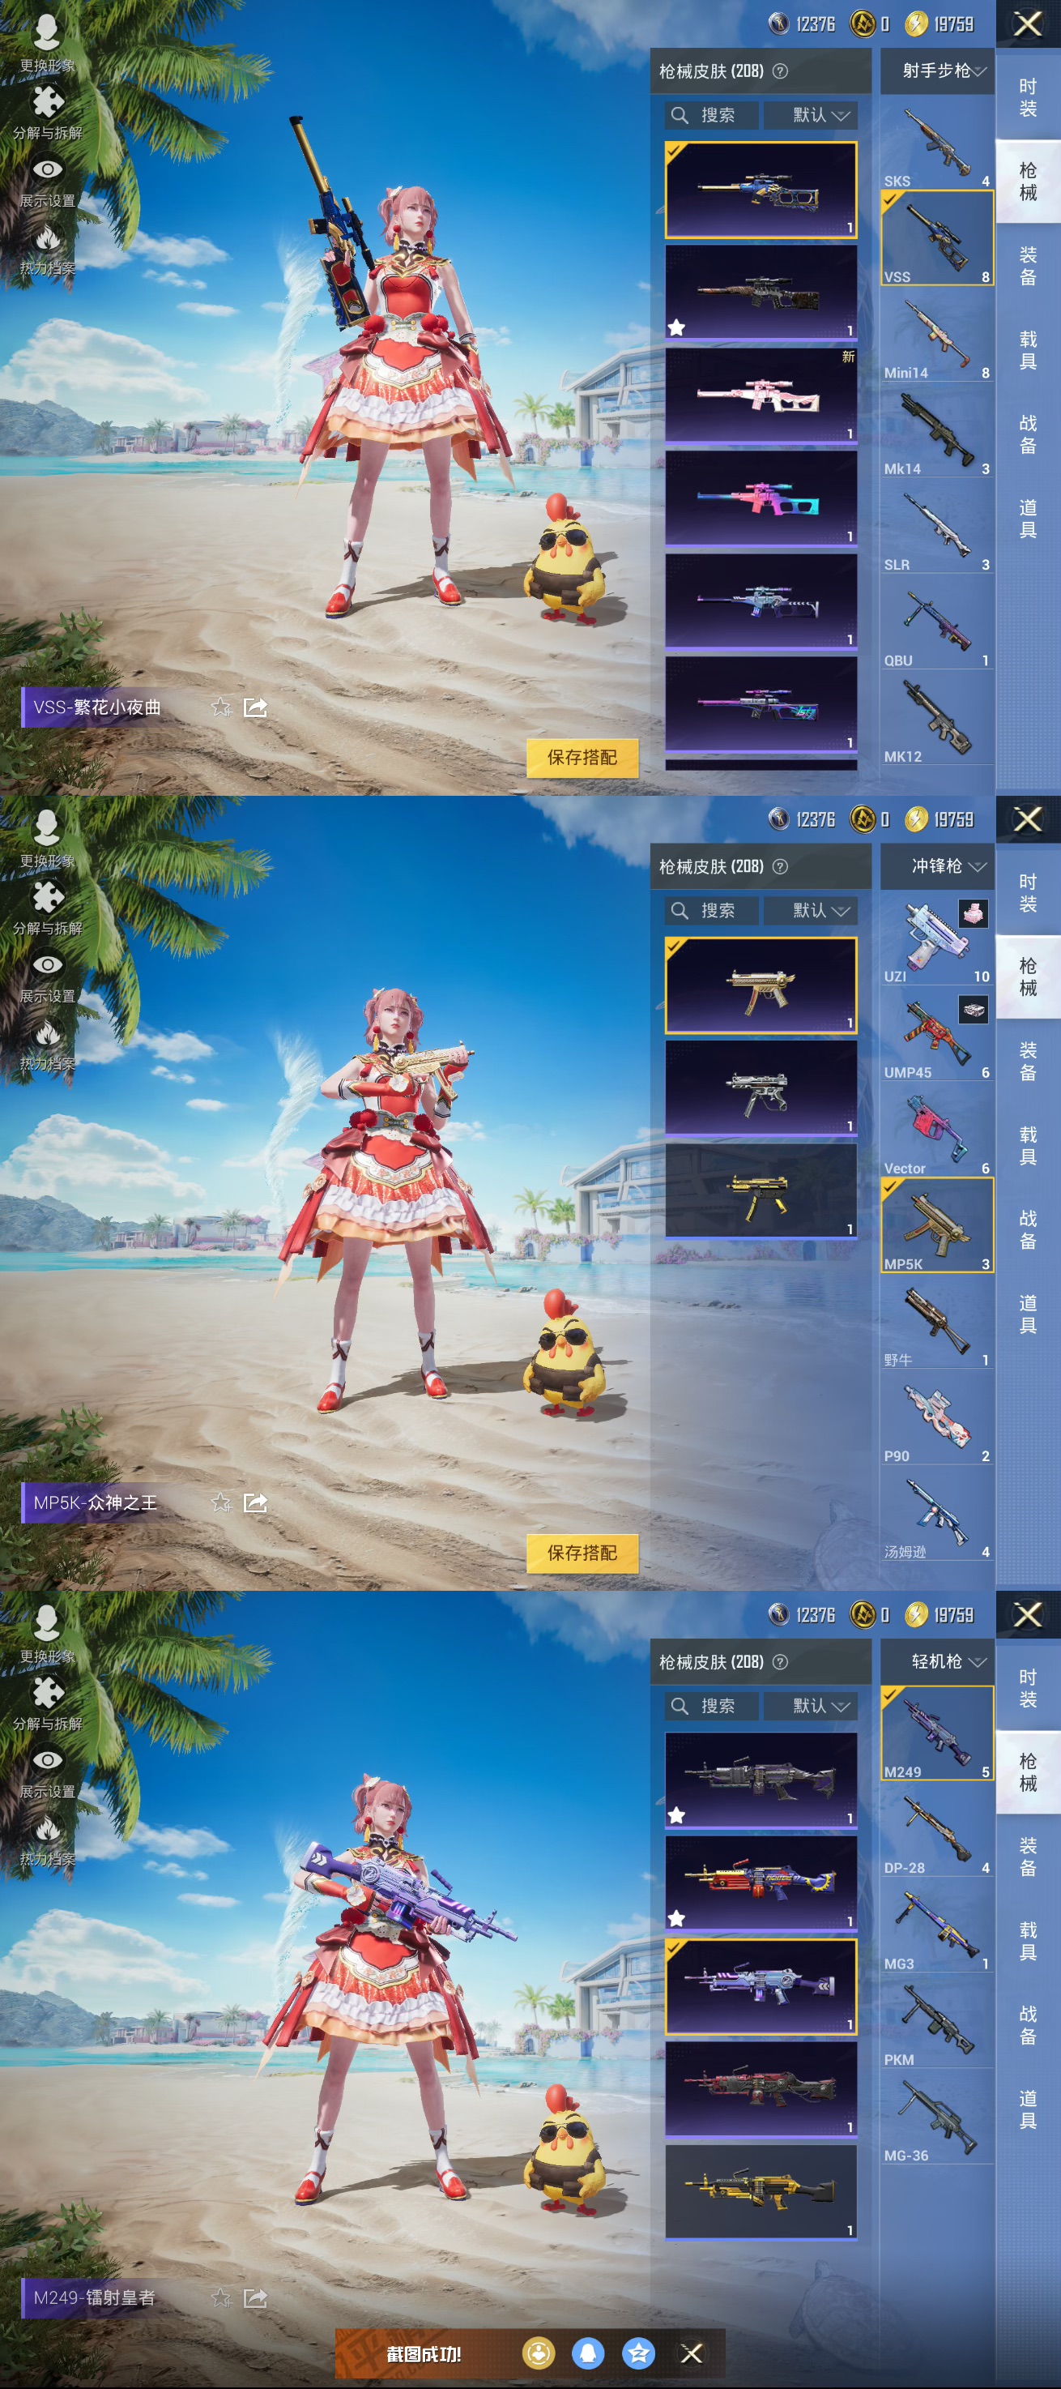Click 搜索 search field on 射手步枪 screen

click(x=712, y=115)
